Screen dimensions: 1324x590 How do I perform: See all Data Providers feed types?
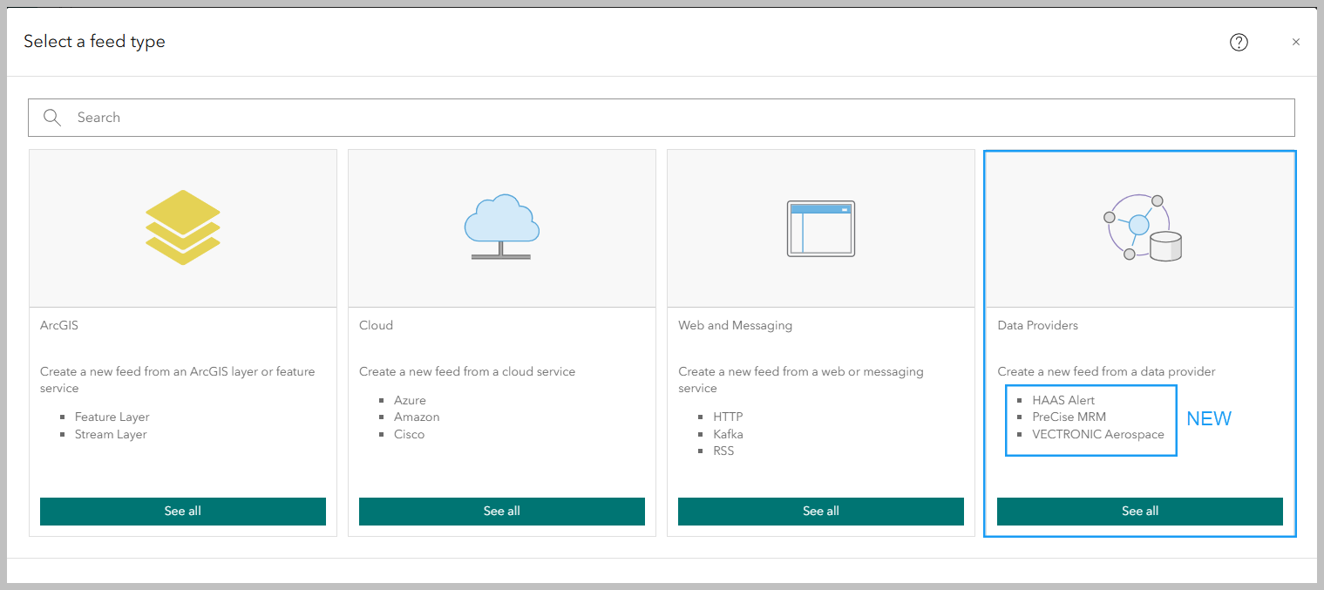[x=1139, y=512]
